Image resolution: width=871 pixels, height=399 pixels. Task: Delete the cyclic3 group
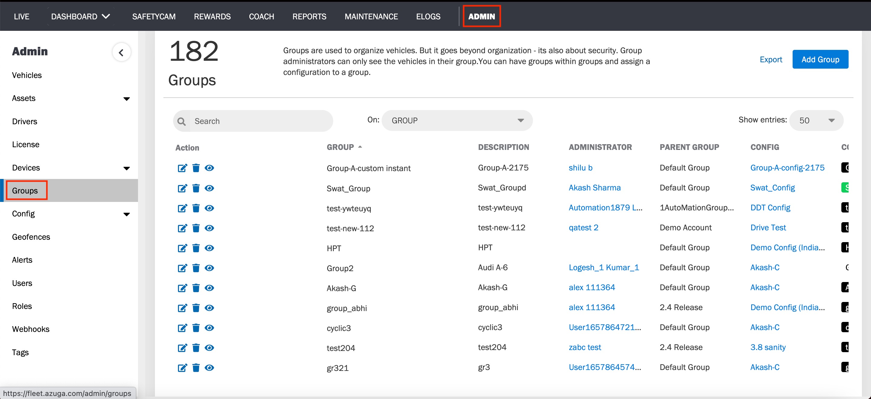196,327
